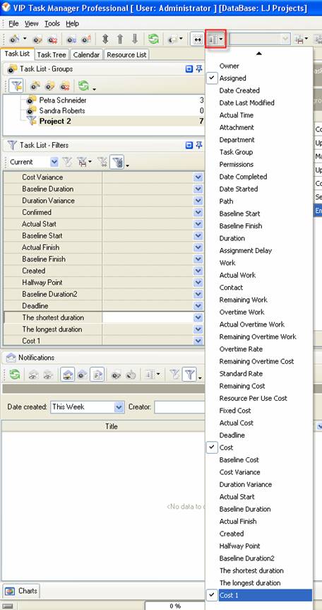Expand the Cost Variance filter dropdown
Viewport: 322px width, 610px height.
(x=198, y=177)
